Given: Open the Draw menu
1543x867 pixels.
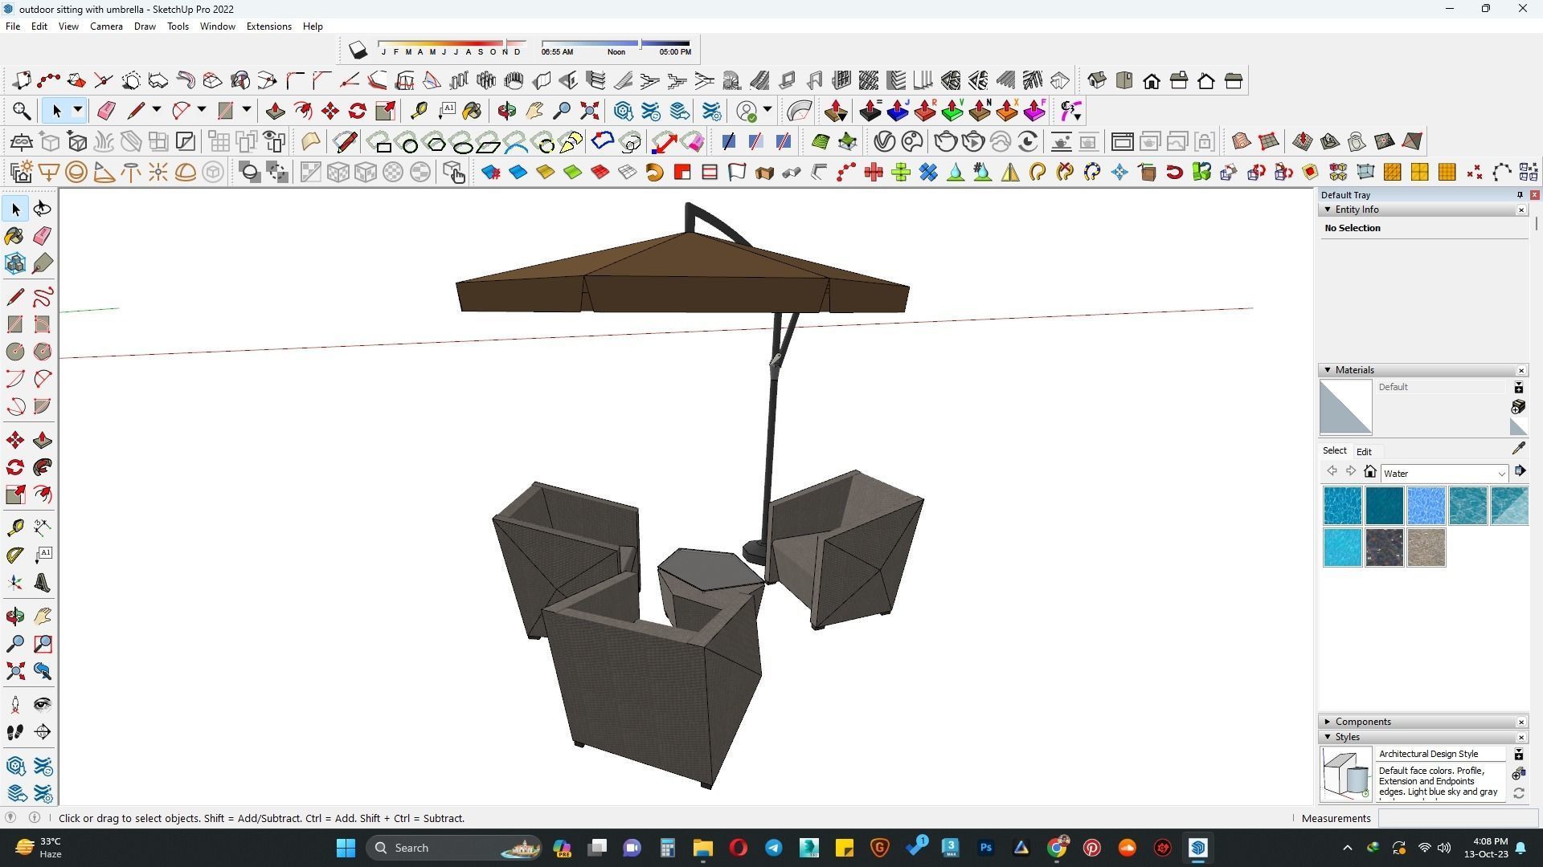Looking at the screenshot, I should [x=145, y=26].
